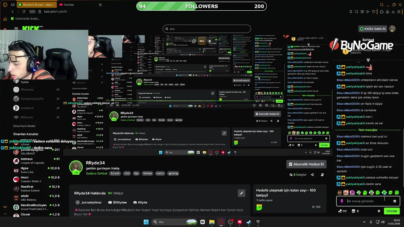Open the My Flow send icon

[368, 12]
